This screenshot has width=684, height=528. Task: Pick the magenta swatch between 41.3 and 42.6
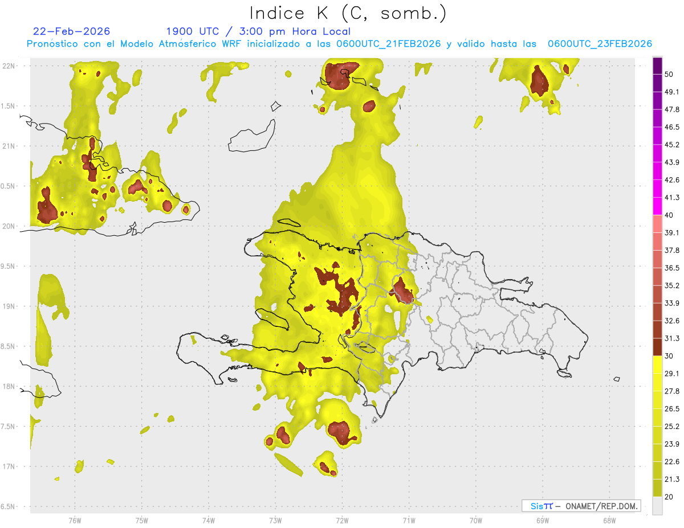pyautogui.click(x=658, y=189)
